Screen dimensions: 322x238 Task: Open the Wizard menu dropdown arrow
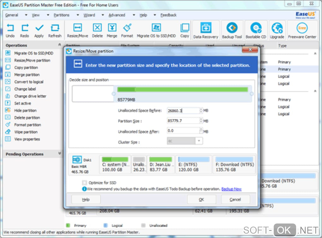(x=103, y=15)
